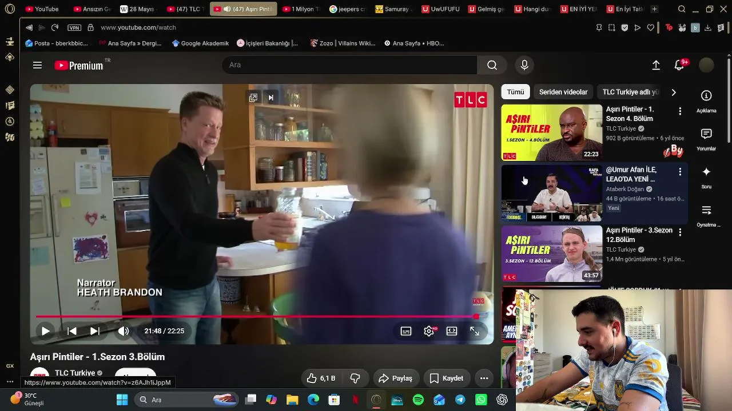Open the Umur Afan LEAO'DA YENİ video thumbnail
The height and width of the screenshot is (411, 732).
552,193
